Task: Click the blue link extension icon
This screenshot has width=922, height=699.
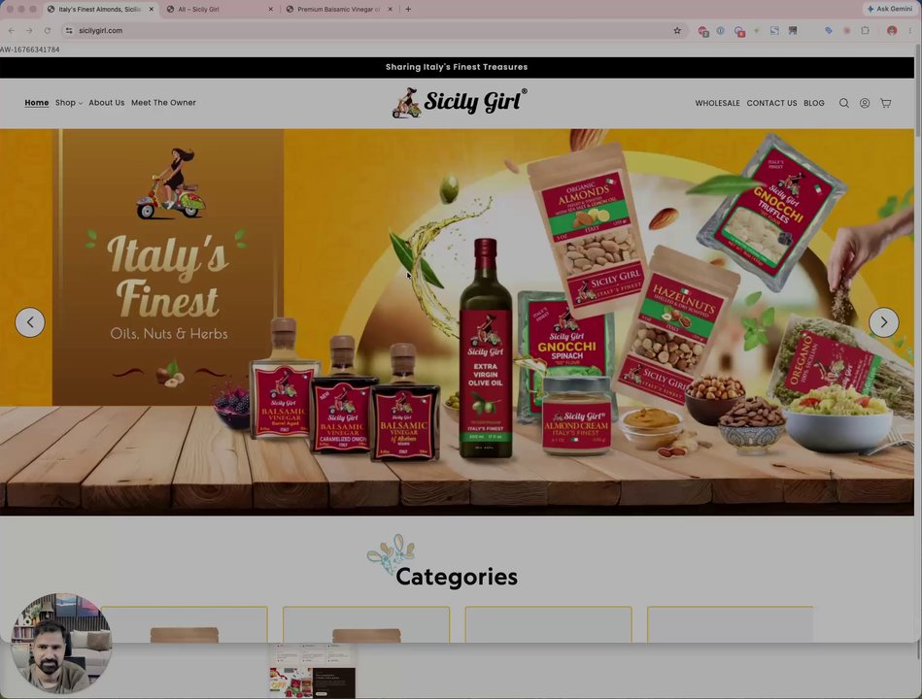Action: coord(829,30)
